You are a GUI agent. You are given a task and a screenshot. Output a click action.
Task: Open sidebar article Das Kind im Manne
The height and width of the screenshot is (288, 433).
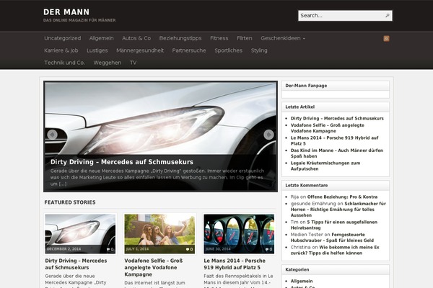click(337, 153)
